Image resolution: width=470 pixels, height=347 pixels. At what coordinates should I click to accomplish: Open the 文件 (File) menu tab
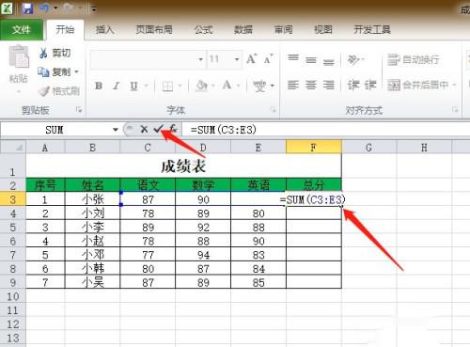click(22, 30)
